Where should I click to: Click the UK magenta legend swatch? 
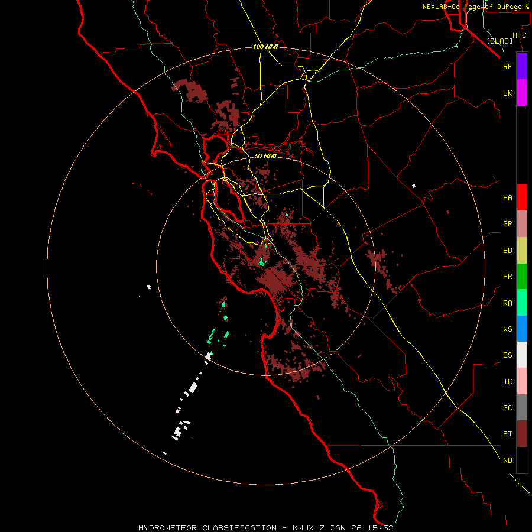(x=522, y=93)
